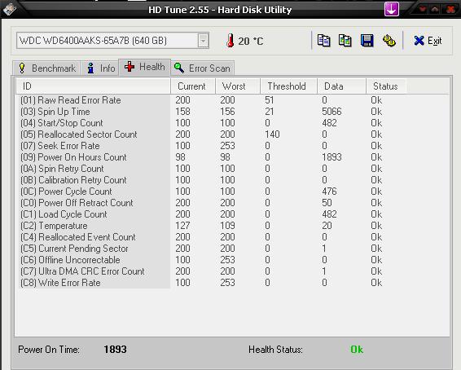The width and height of the screenshot is (461, 370).
Task: Click the Current column header
Action: (x=193, y=86)
